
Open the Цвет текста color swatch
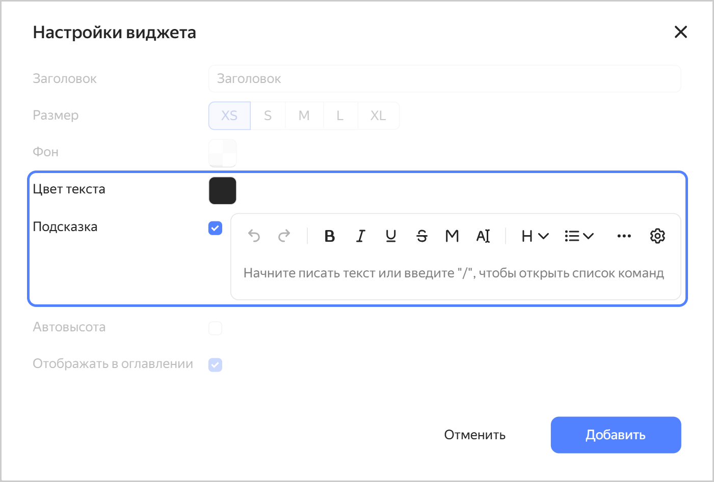(222, 190)
